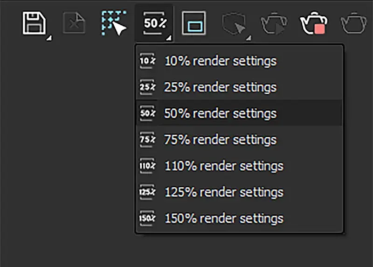
Task: Select 10% render settings
Action: 220,61
